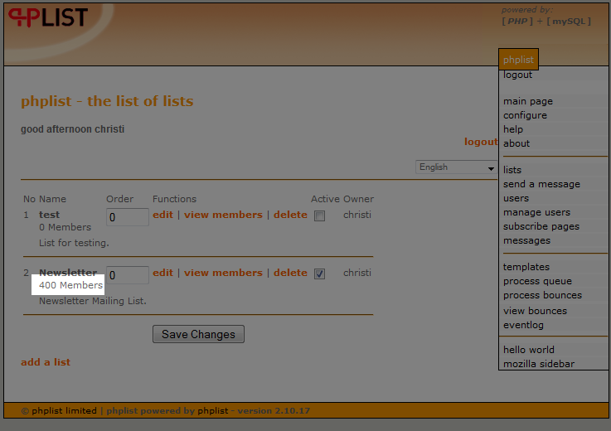This screenshot has width=611, height=431.
Task: Open view bounces menu item
Action: click(535, 311)
